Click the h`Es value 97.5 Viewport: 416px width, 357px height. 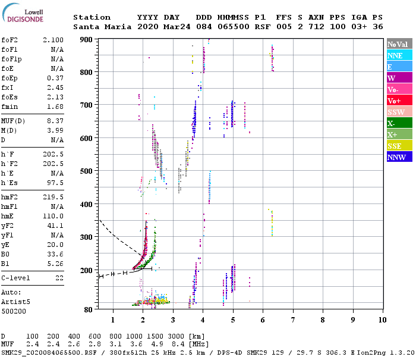[x=55, y=183]
